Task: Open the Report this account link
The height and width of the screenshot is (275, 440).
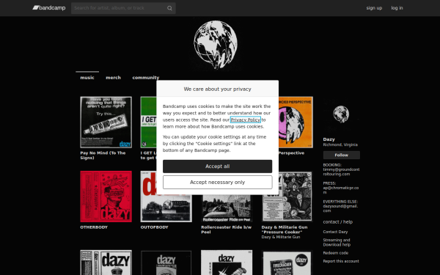Action: tap(341, 261)
